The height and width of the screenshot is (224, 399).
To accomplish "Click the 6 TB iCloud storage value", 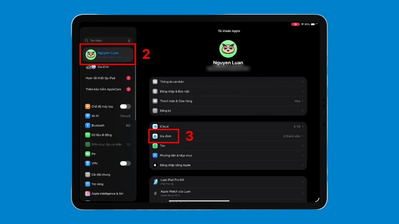I will (297, 126).
